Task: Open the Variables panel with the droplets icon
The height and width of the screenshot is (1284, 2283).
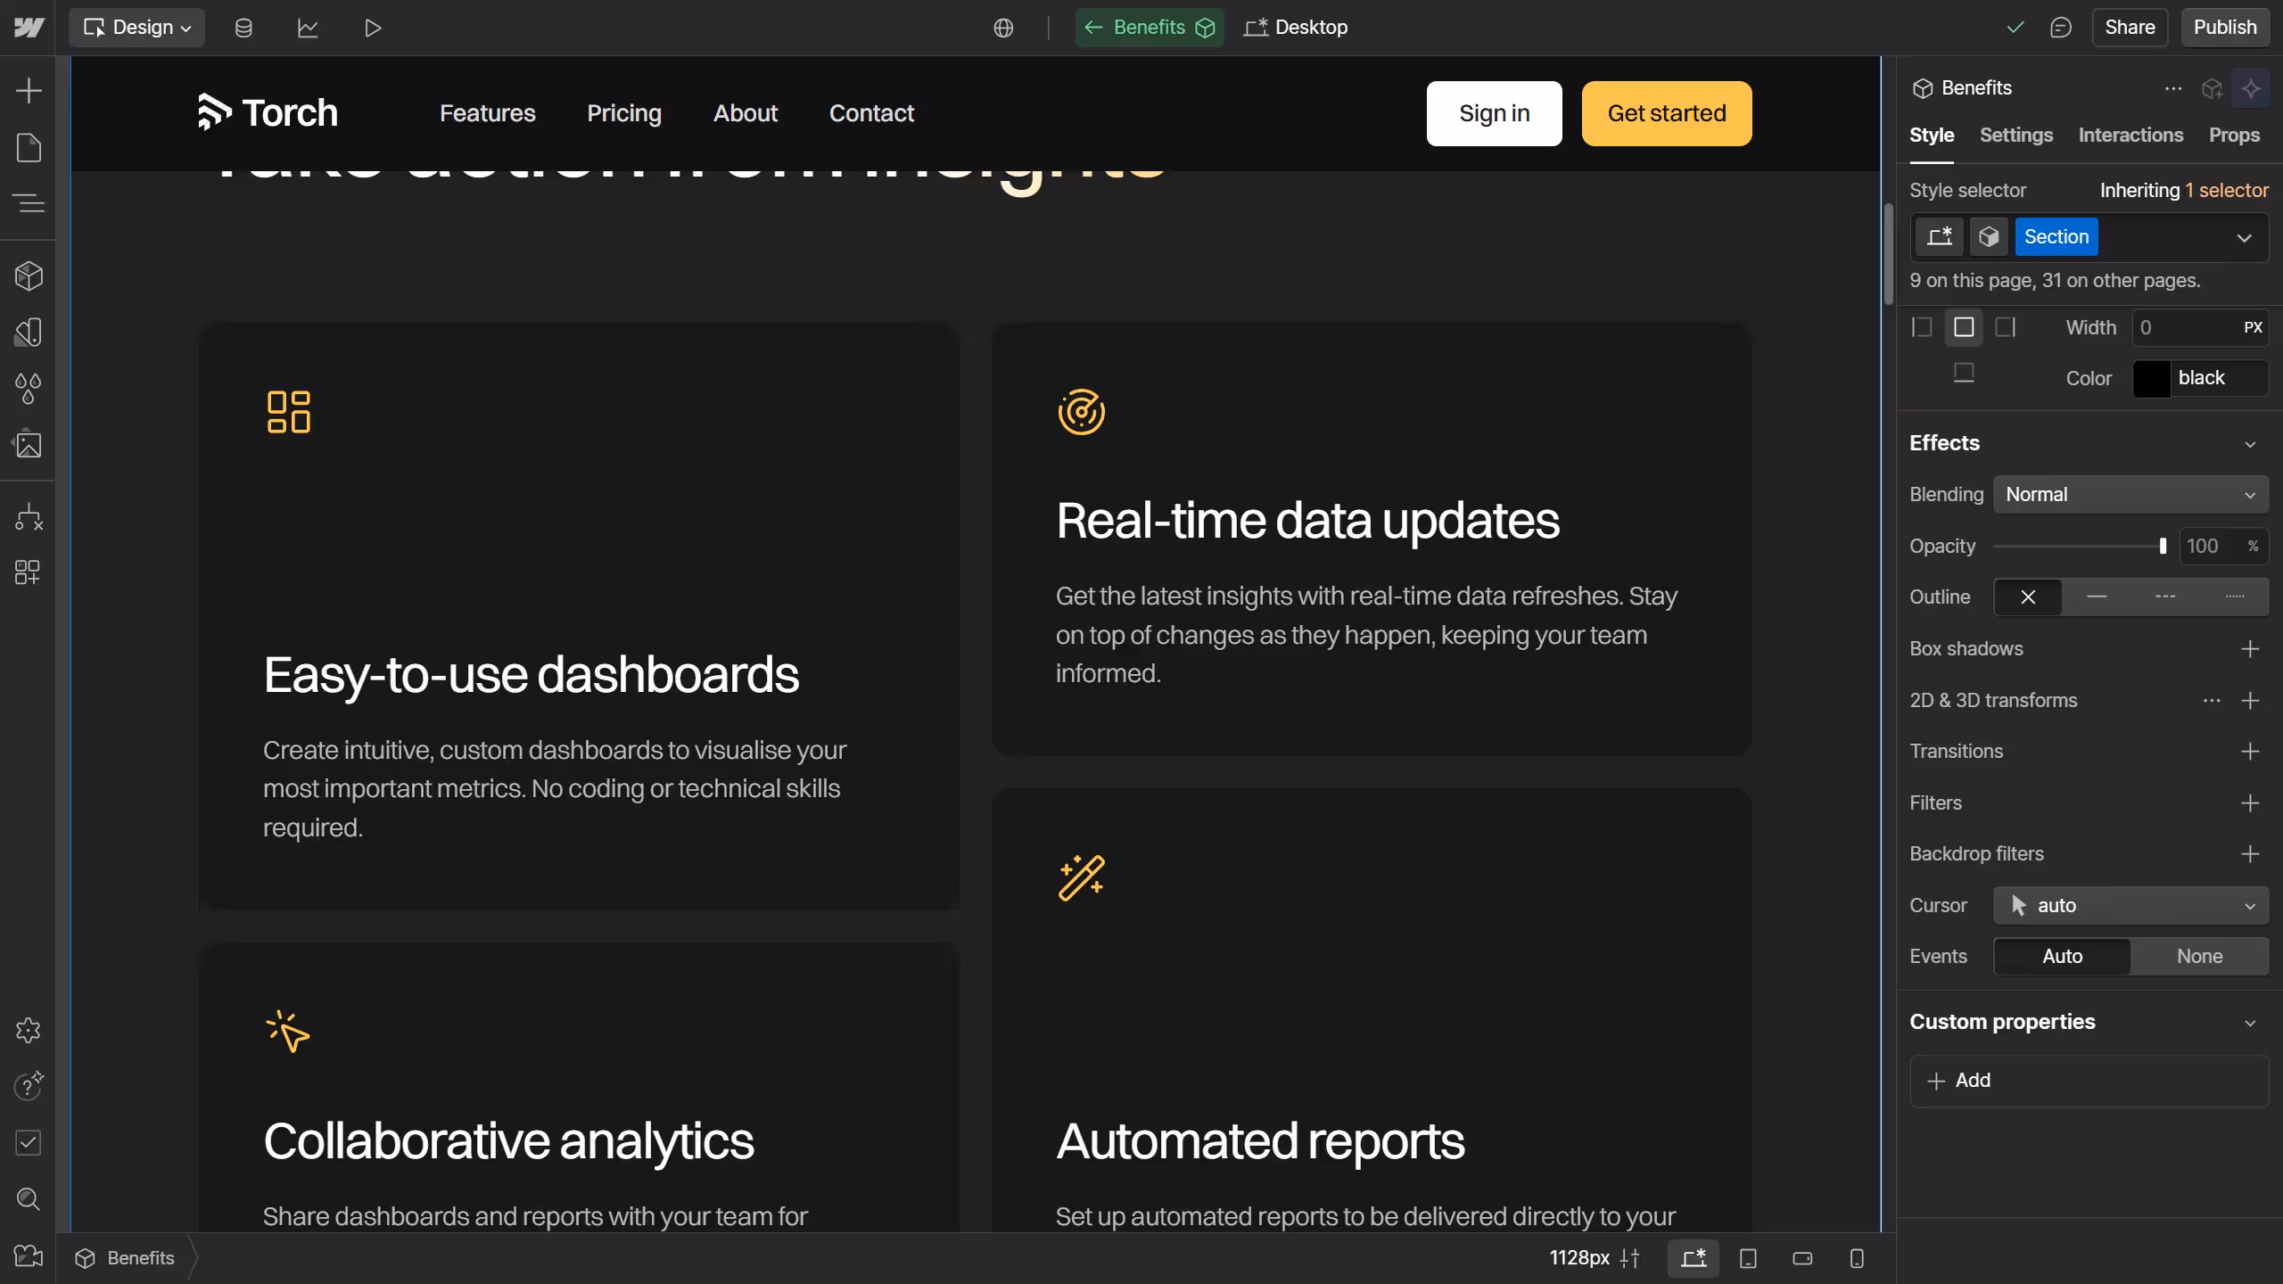Action: click(x=29, y=388)
